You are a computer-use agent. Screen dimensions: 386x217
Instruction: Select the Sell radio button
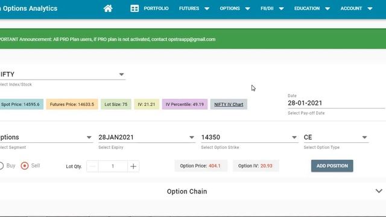[25, 166]
